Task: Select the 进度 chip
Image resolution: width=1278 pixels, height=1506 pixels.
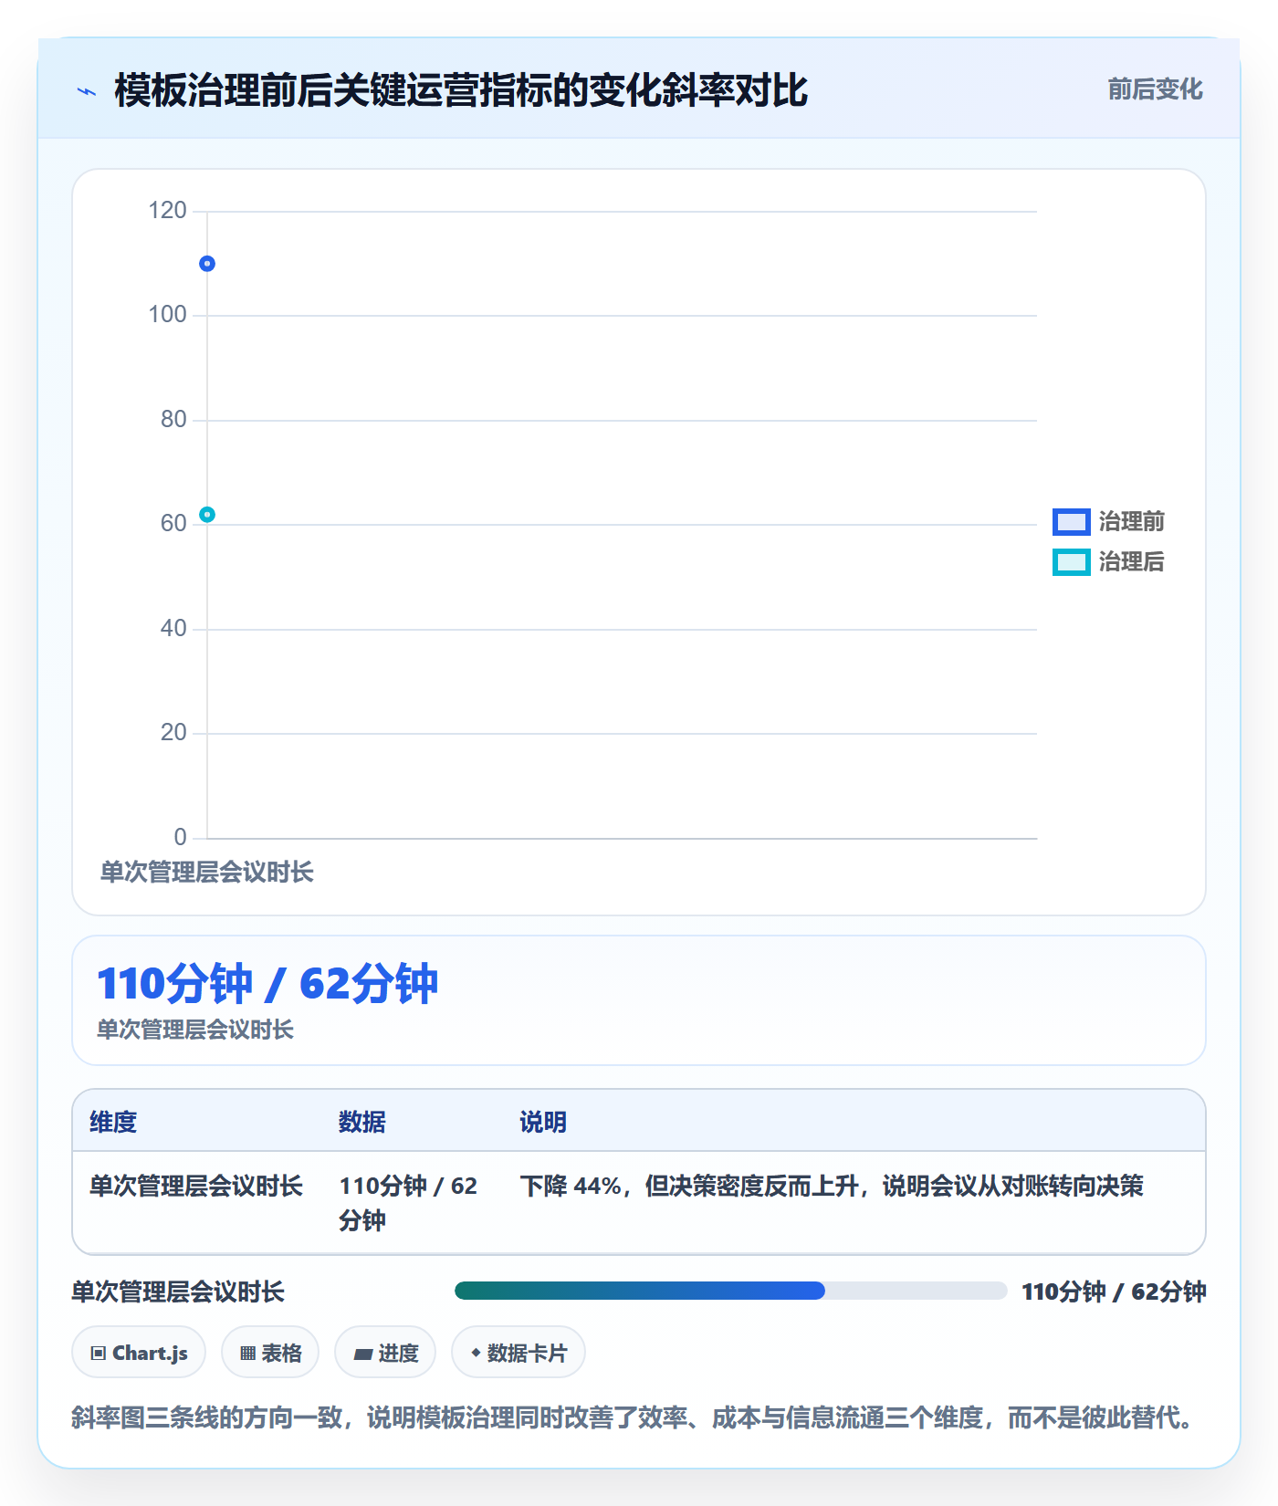Action: tap(385, 1353)
